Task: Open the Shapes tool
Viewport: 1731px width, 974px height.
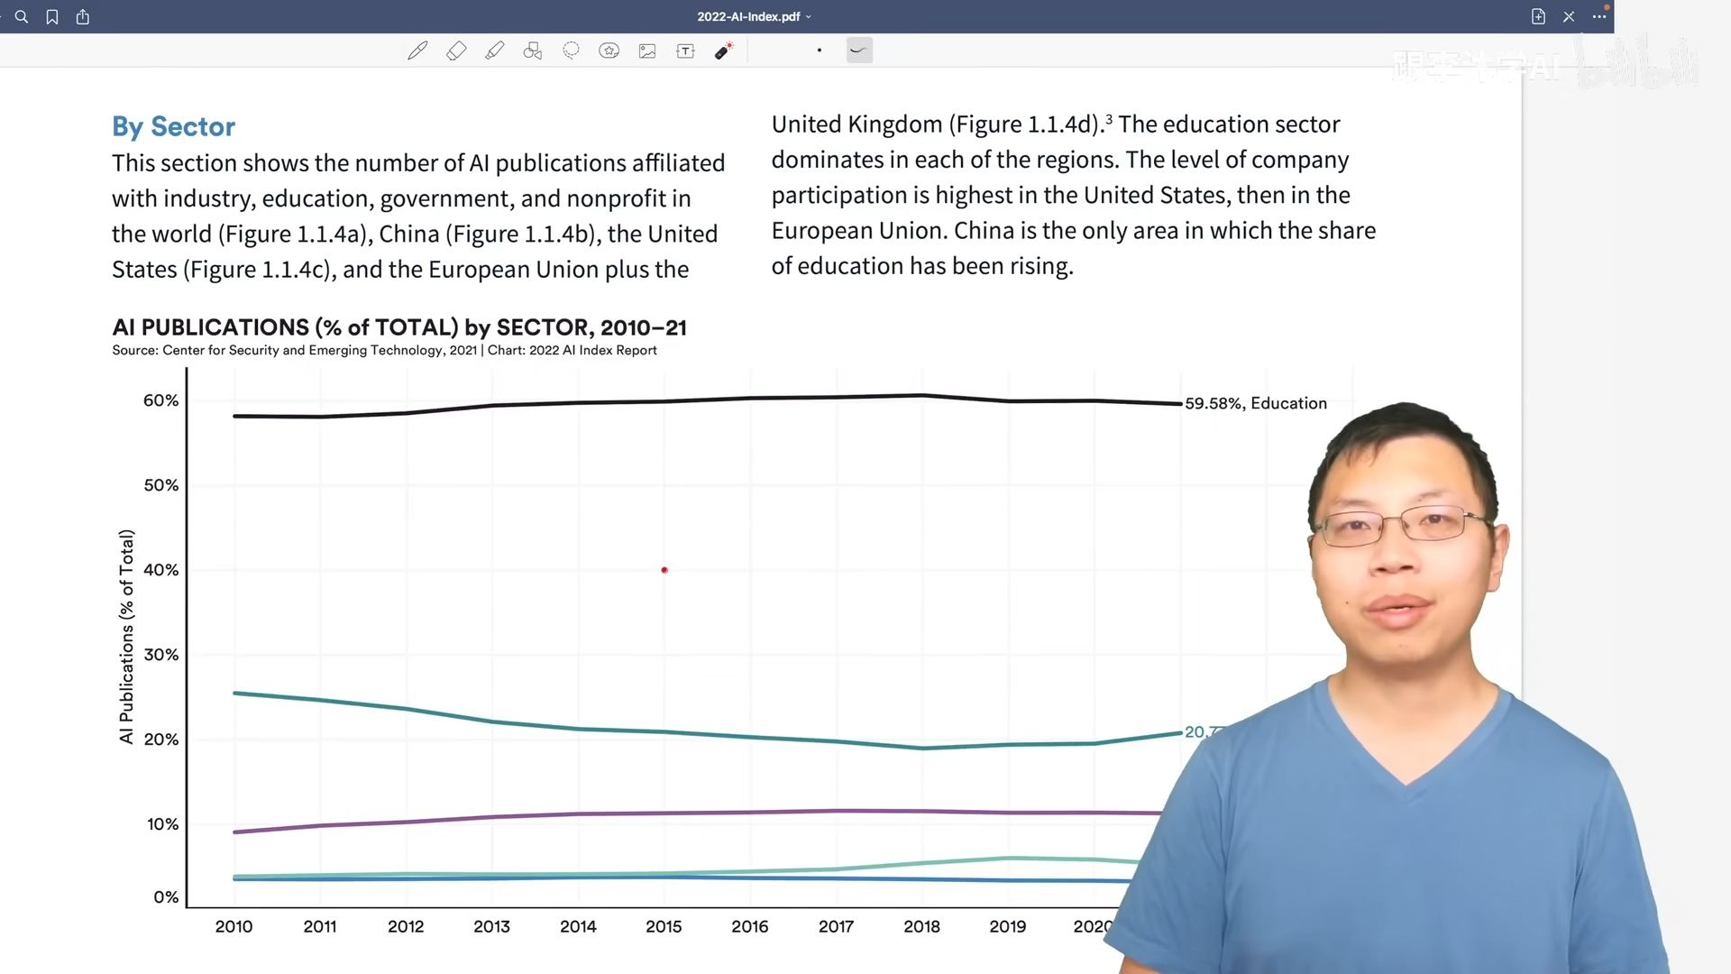Action: point(533,51)
